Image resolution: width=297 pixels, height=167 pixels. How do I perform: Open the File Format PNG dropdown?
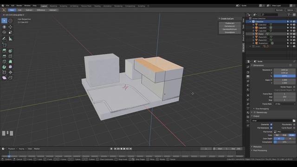coord(284,132)
